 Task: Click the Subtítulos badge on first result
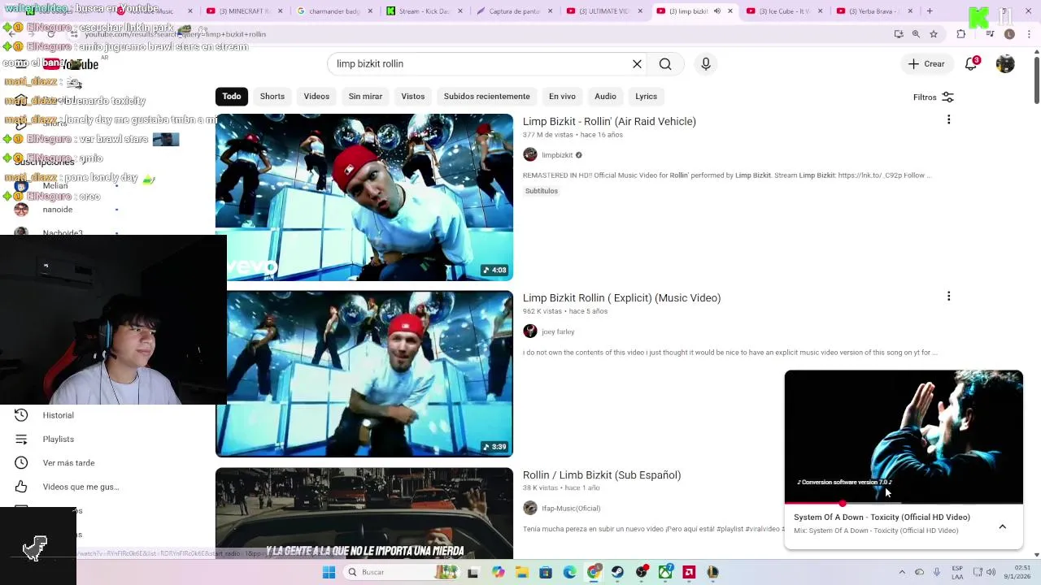pos(542,191)
